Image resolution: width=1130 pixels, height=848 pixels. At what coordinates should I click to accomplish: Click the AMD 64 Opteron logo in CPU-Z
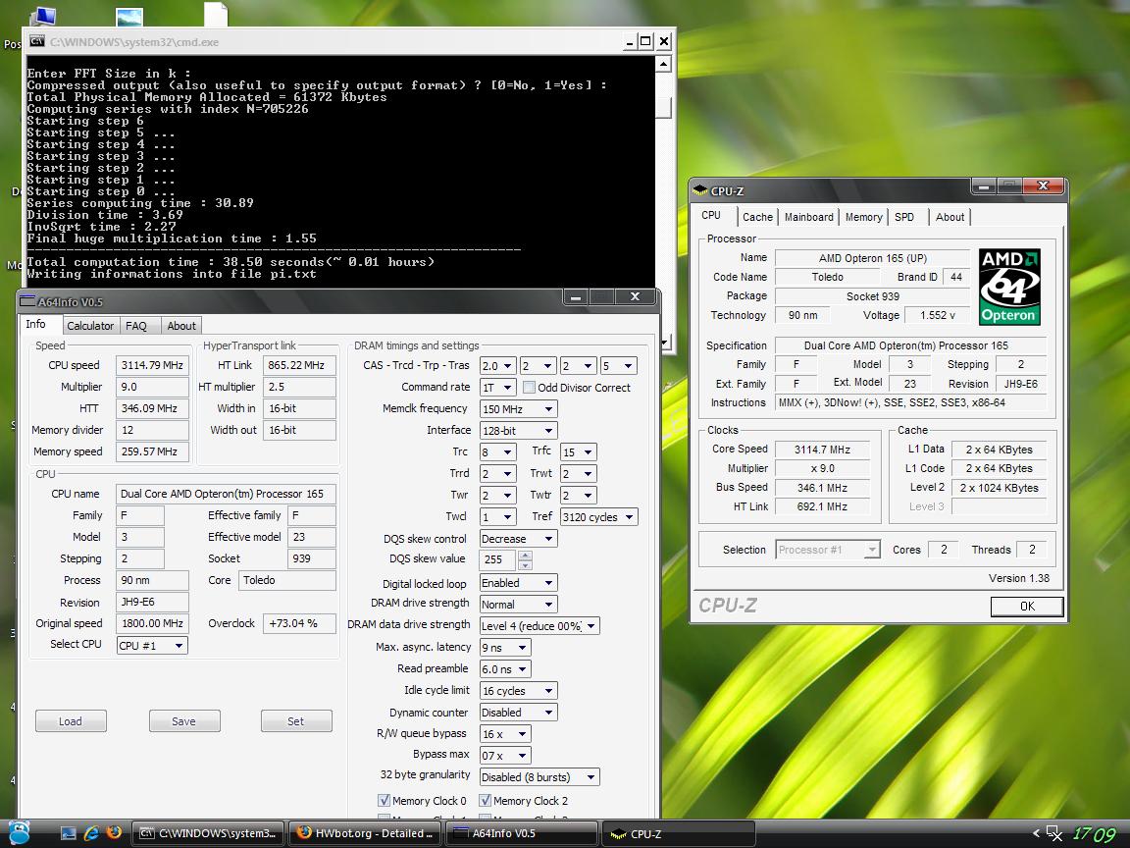[1009, 287]
